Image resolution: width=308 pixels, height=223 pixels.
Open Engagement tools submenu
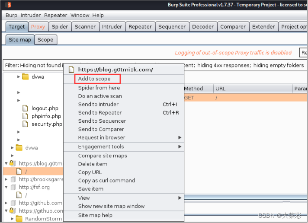pos(124,147)
